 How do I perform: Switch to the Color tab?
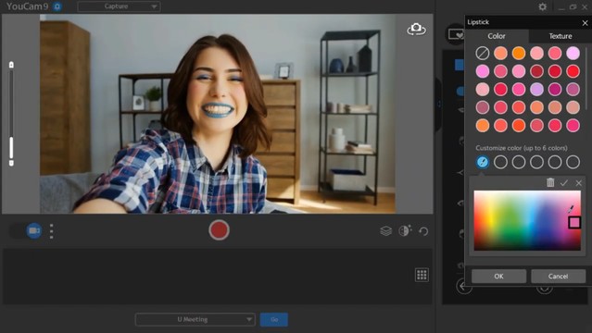[x=497, y=36]
